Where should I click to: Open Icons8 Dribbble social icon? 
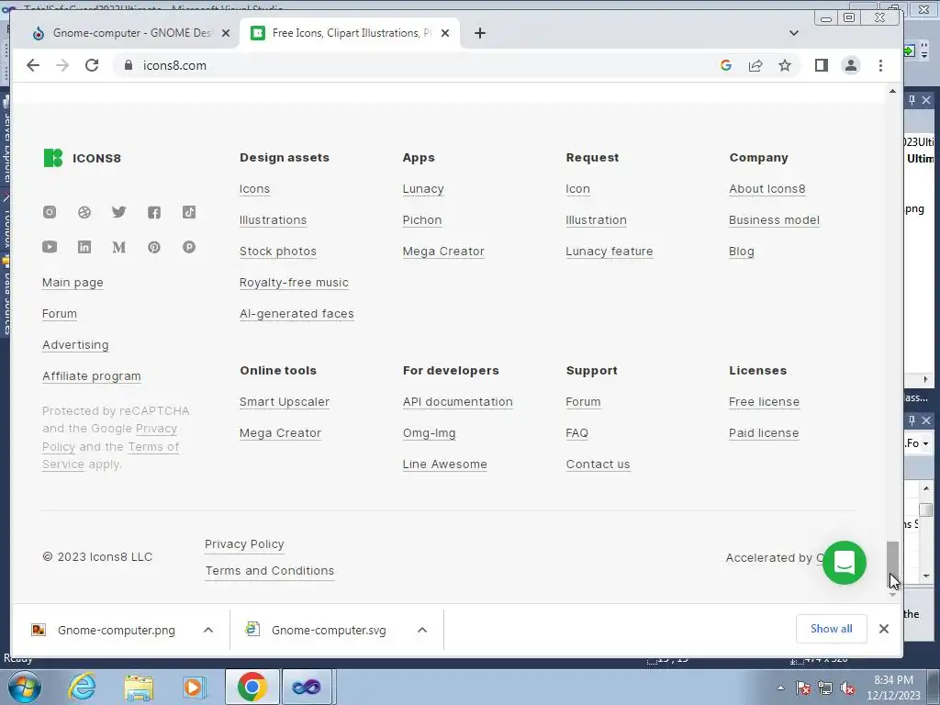(x=84, y=212)
